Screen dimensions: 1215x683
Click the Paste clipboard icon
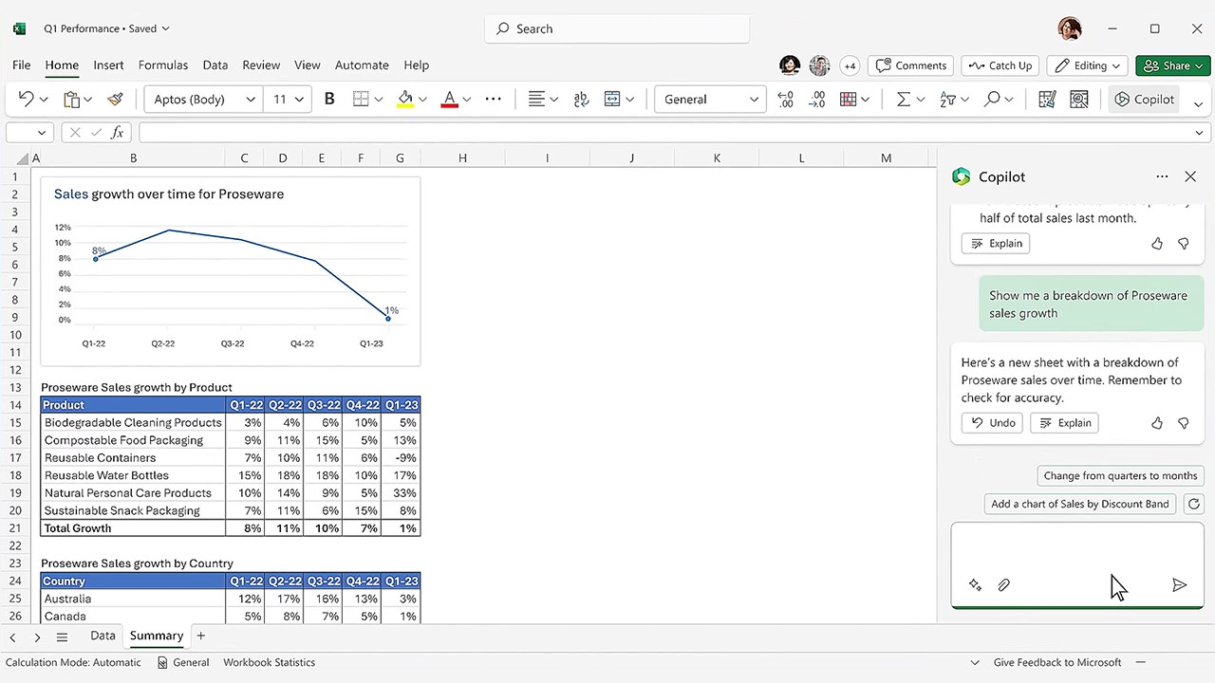point(71,99)
